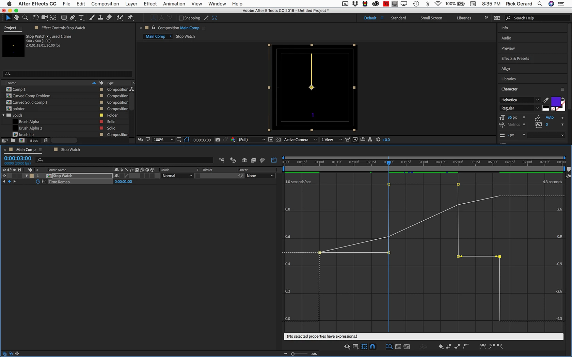Open the 1 View layout dropdown
This screenshot has height=357, width=572.
[x=331, y=140]
